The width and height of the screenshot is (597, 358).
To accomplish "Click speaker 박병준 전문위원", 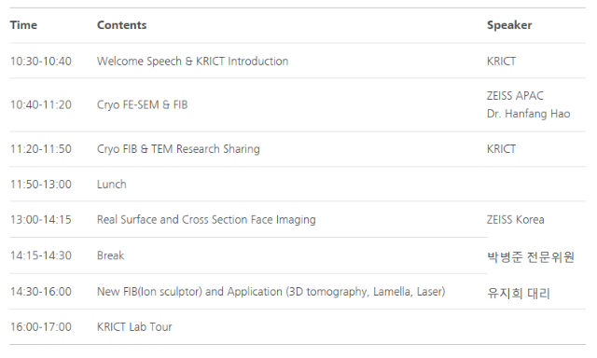I will (531, 257).
